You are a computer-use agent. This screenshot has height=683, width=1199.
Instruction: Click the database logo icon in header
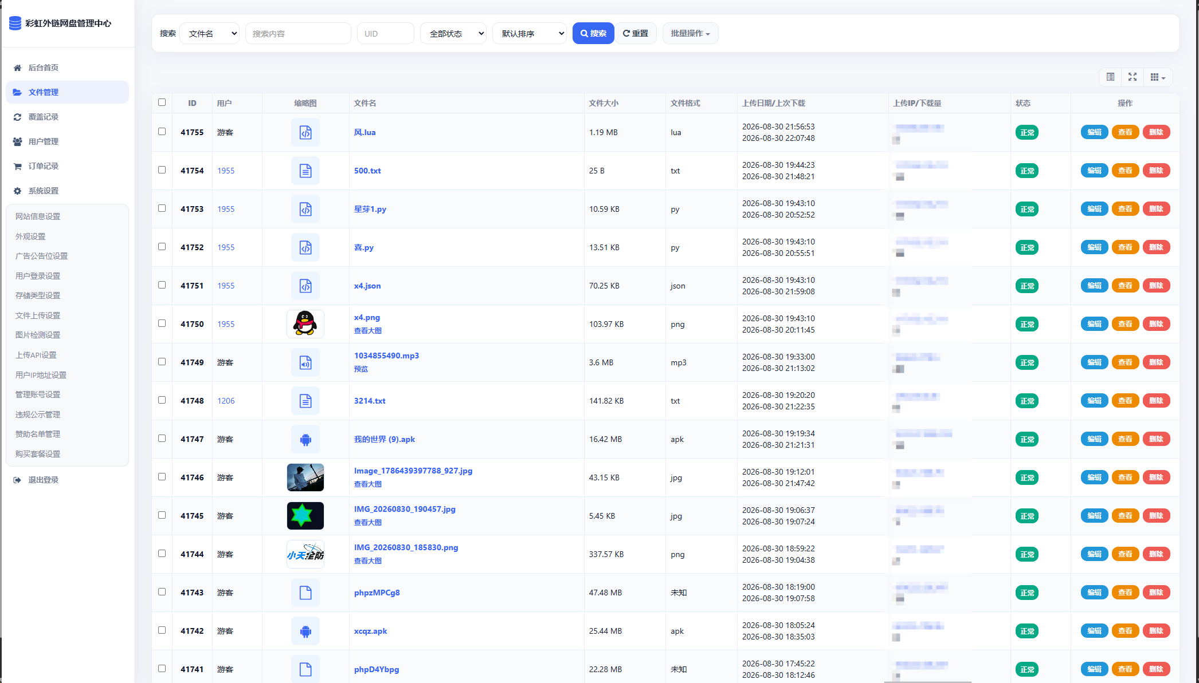click(15, 23)
